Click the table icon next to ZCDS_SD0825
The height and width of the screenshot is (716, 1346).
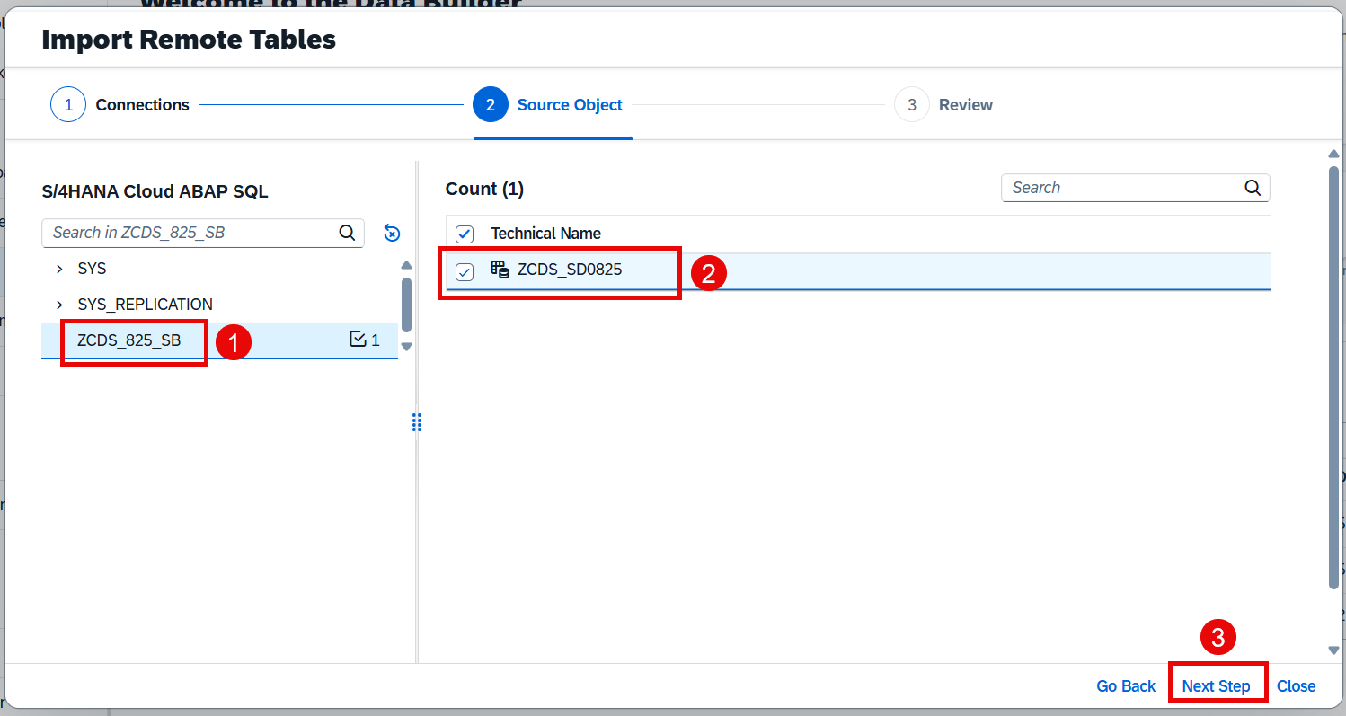click(x=500, y=269)
